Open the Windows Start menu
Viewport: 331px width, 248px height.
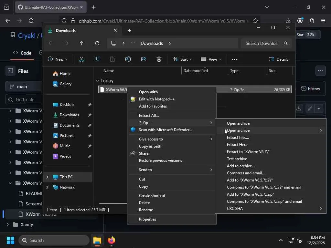(x=10, y=240)
